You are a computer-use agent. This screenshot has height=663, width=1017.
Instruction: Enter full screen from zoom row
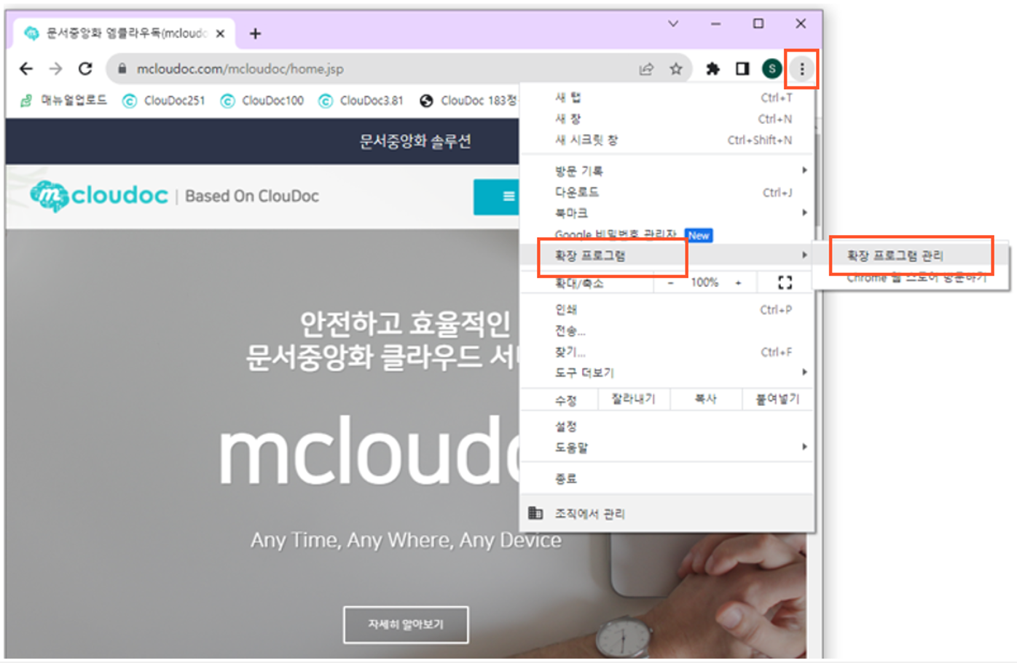point(785,282)
